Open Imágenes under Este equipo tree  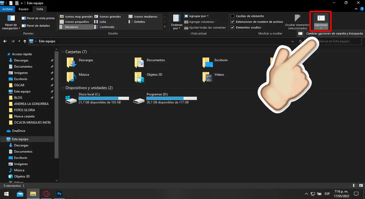(21, 164)
